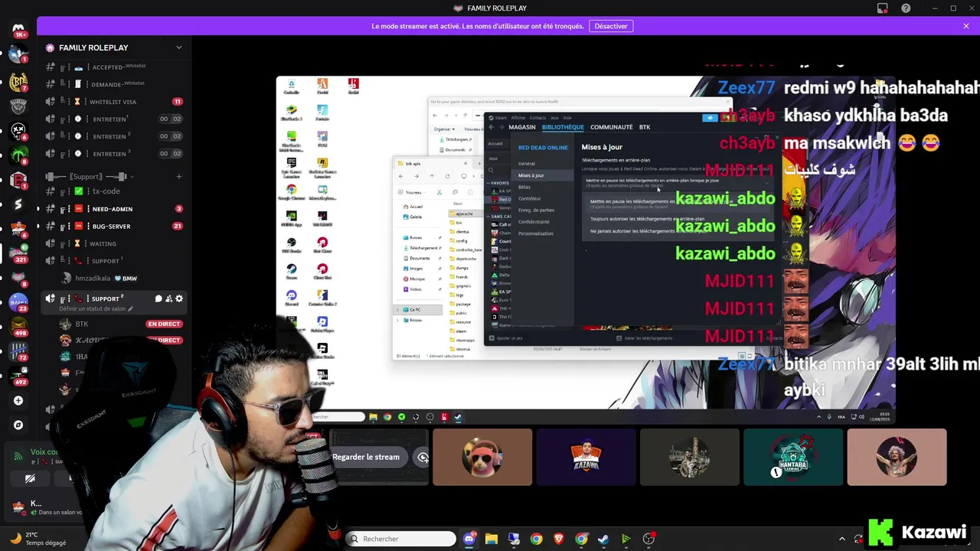Open File Explorer from the Windows taskbar
Screen dimensions: 980x551
point(492,539)
